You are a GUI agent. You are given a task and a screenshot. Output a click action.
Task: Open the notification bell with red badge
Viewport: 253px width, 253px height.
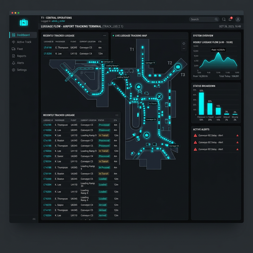(230, 19)
